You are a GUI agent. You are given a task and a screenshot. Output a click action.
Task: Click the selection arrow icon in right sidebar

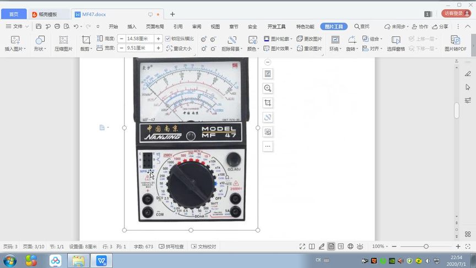point(468,87)
